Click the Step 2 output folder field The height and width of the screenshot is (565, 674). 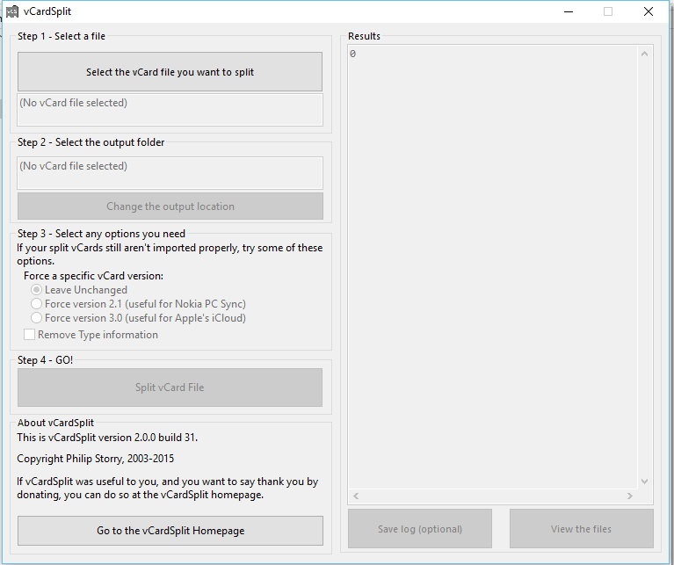point(170,173)
